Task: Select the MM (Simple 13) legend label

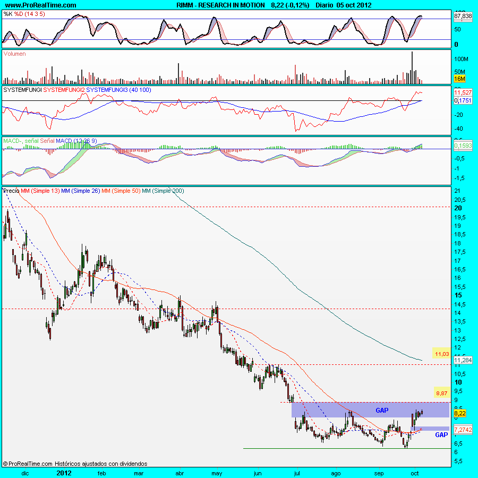Action: (x=40, y=191)
